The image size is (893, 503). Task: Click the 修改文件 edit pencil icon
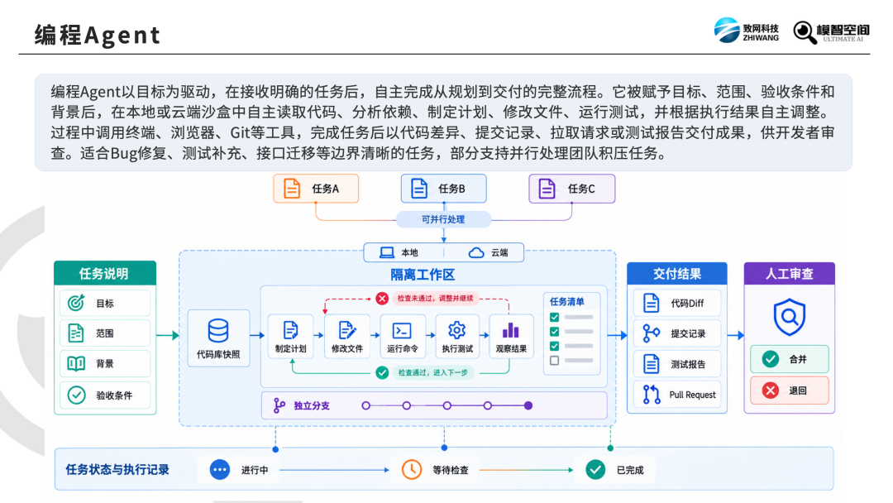pyautogui.click(x=346, y=330)
